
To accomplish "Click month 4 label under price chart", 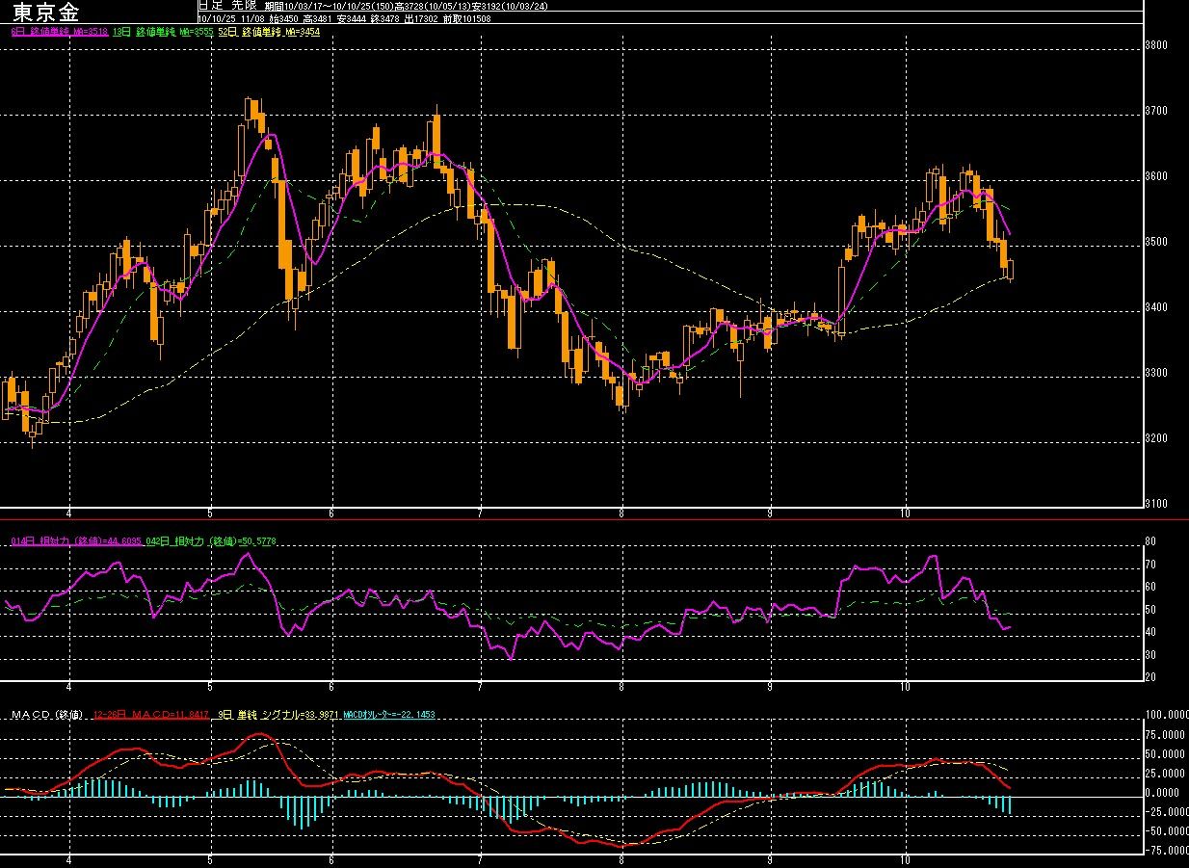I will pos(69,514).
